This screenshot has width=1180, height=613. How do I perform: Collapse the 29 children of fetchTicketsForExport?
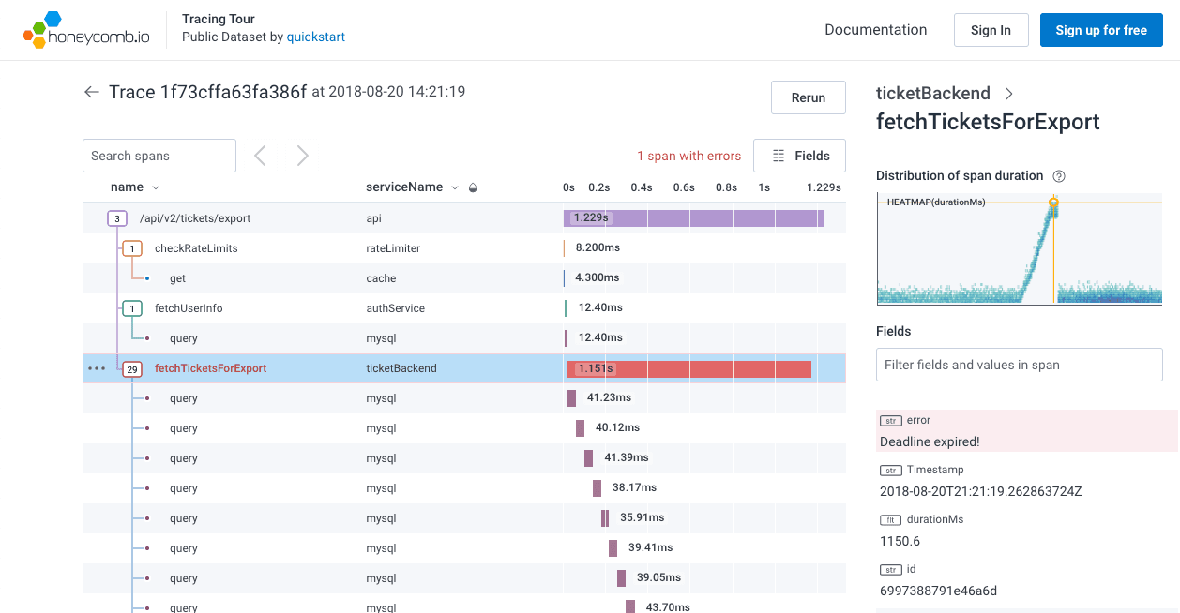132,368
